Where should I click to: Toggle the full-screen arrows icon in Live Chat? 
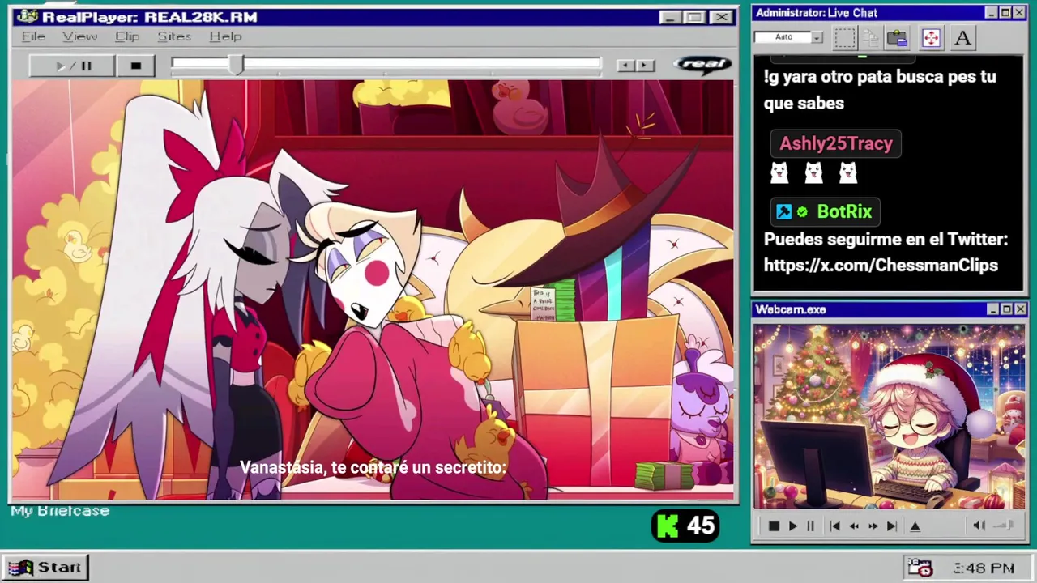[x=931, y=38]
